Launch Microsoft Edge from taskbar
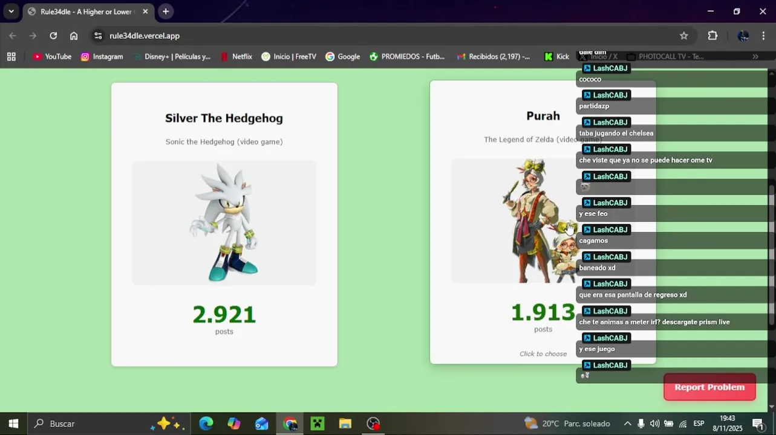The image size is (776, 435). coord(206,424)
